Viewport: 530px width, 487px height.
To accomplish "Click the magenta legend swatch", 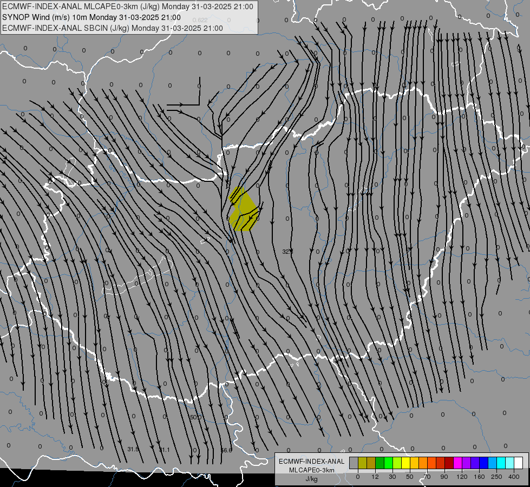I will click(457, 463).
